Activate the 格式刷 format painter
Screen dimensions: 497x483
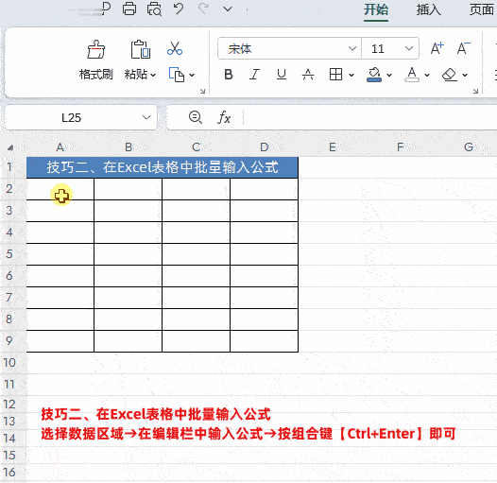tap(96, 60)
